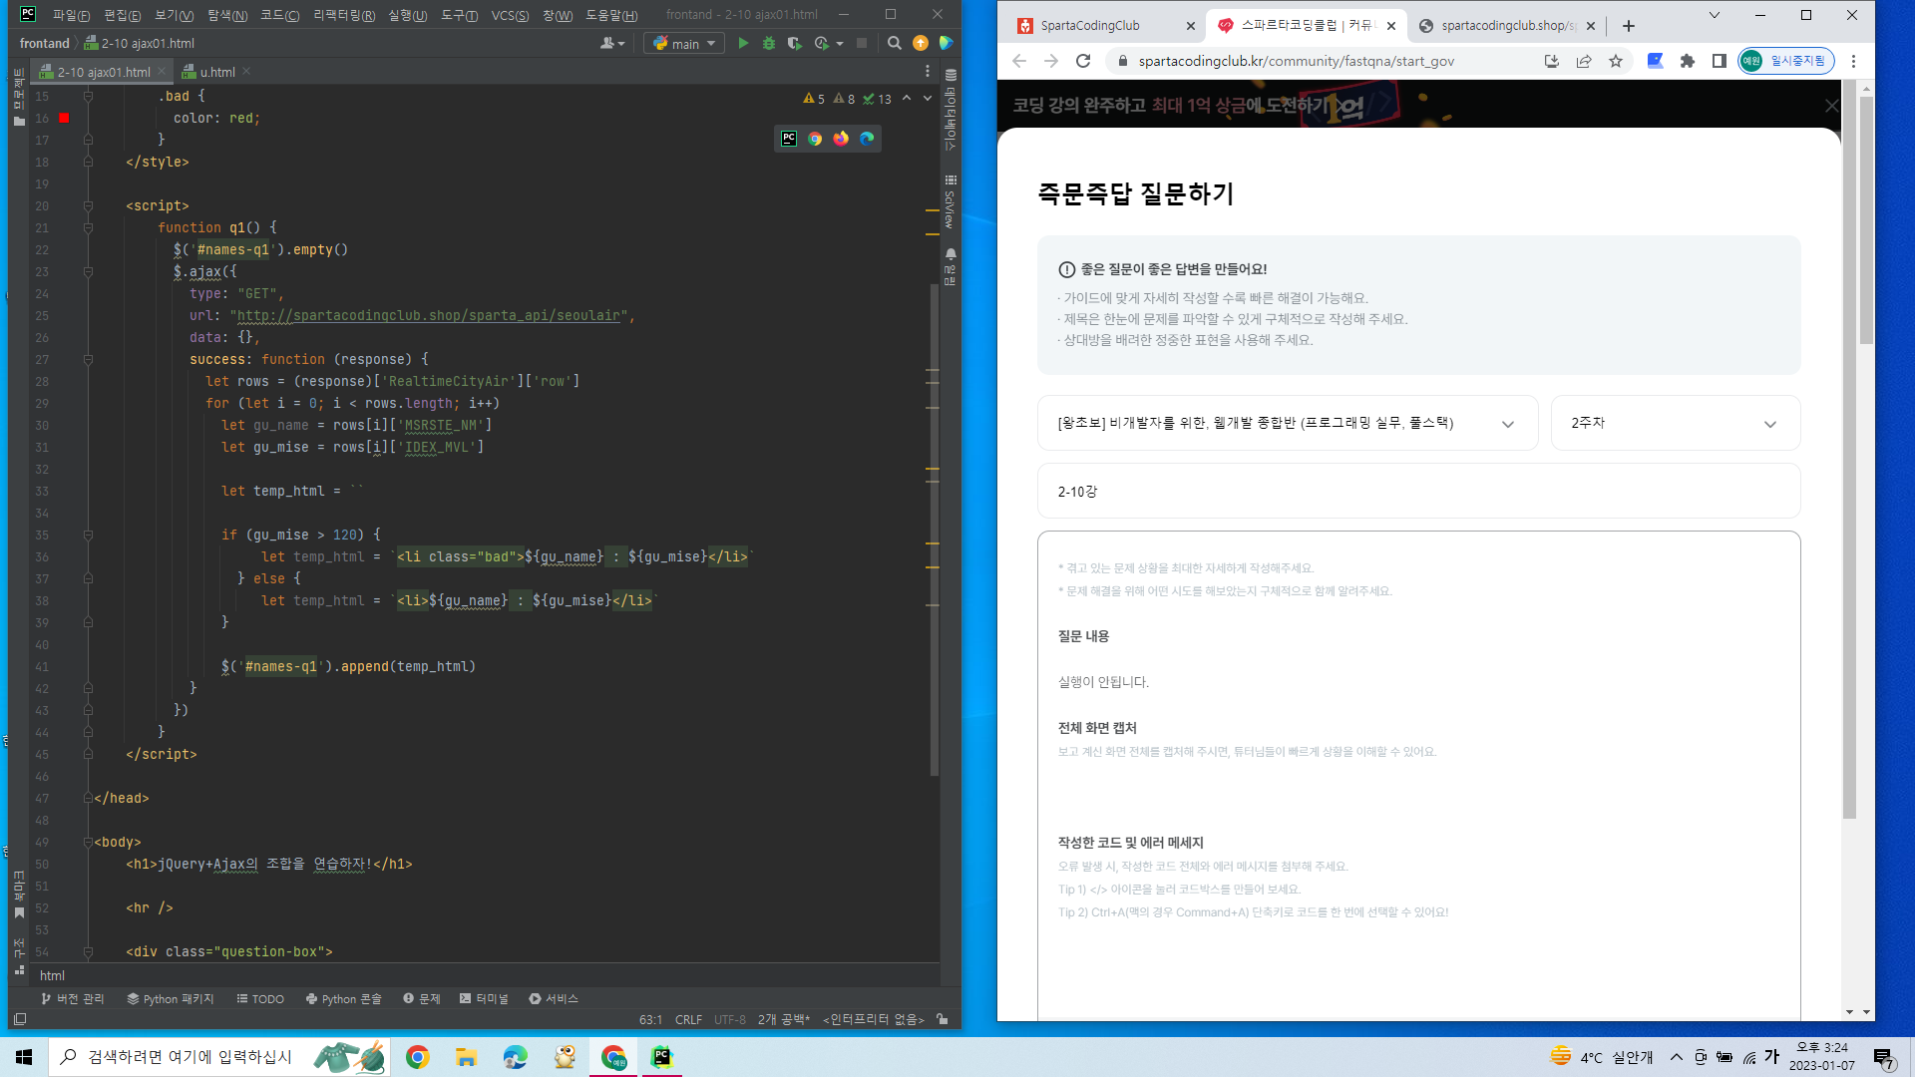
Task: Open page in Firefox from editor preview icons
Action: pos(841,139)
